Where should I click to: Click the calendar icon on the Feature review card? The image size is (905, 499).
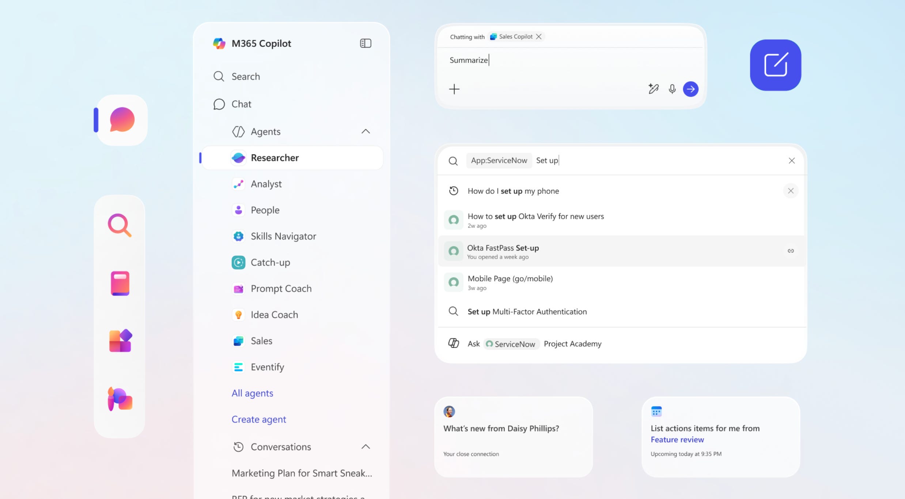656,412
